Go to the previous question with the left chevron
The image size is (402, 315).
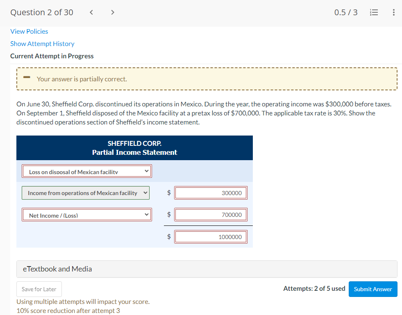[91, 12]
